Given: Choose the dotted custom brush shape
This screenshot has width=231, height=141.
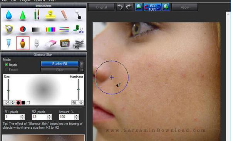Looking at the screenshot, I should pos(28,102).
